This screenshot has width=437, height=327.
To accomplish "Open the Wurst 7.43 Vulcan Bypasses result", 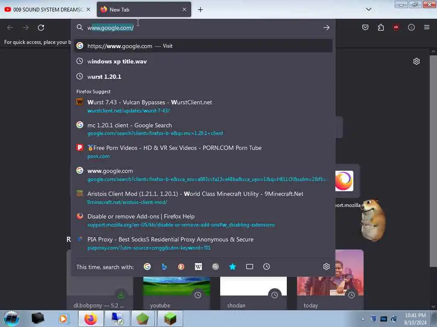I will click(203, 106).
